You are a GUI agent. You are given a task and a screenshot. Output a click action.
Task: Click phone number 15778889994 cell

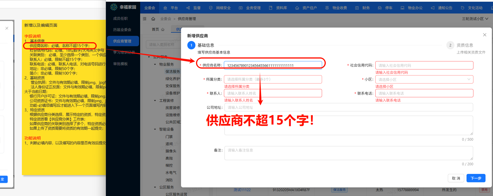click(x=408, y=190)
